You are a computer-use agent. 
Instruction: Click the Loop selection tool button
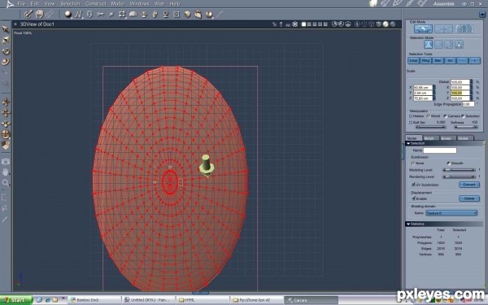point(413,61)
